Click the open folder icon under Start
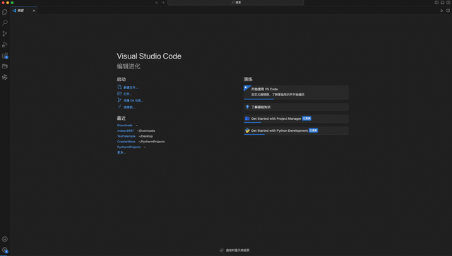452x256 pixels. coord(119,94)
